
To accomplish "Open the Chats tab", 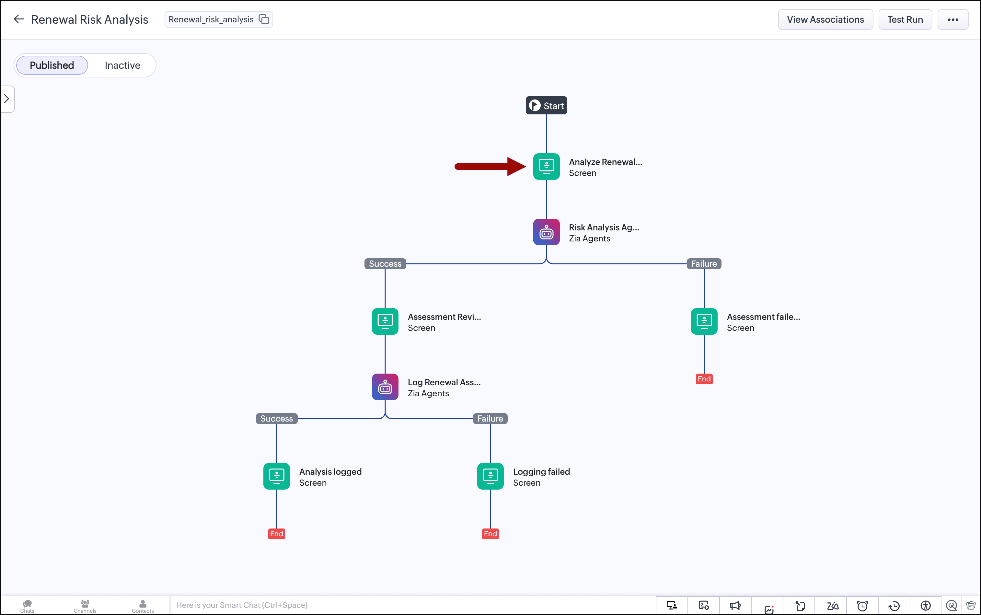I will pyautogui.click(x=27, y=606).
